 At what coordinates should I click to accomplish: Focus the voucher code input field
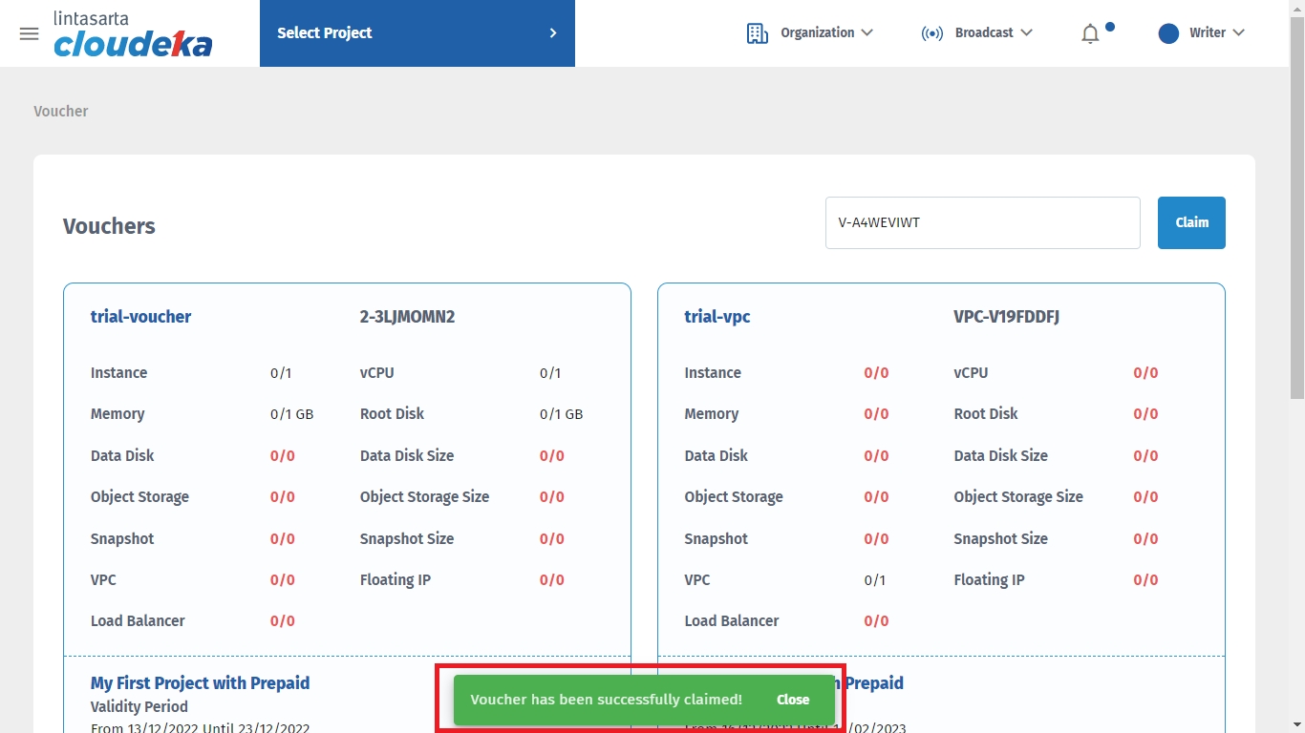pyautogui.click(x=982, y=222)
